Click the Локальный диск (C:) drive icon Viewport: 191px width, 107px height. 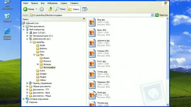pyautogui.click(x=30, y=36)
